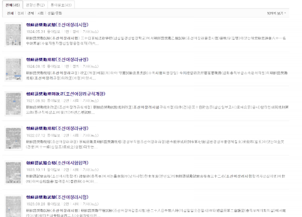Open 조선어장려시험 article dated 1924.05.31
Screen dimensions: 302x217
tap(57, 25)
